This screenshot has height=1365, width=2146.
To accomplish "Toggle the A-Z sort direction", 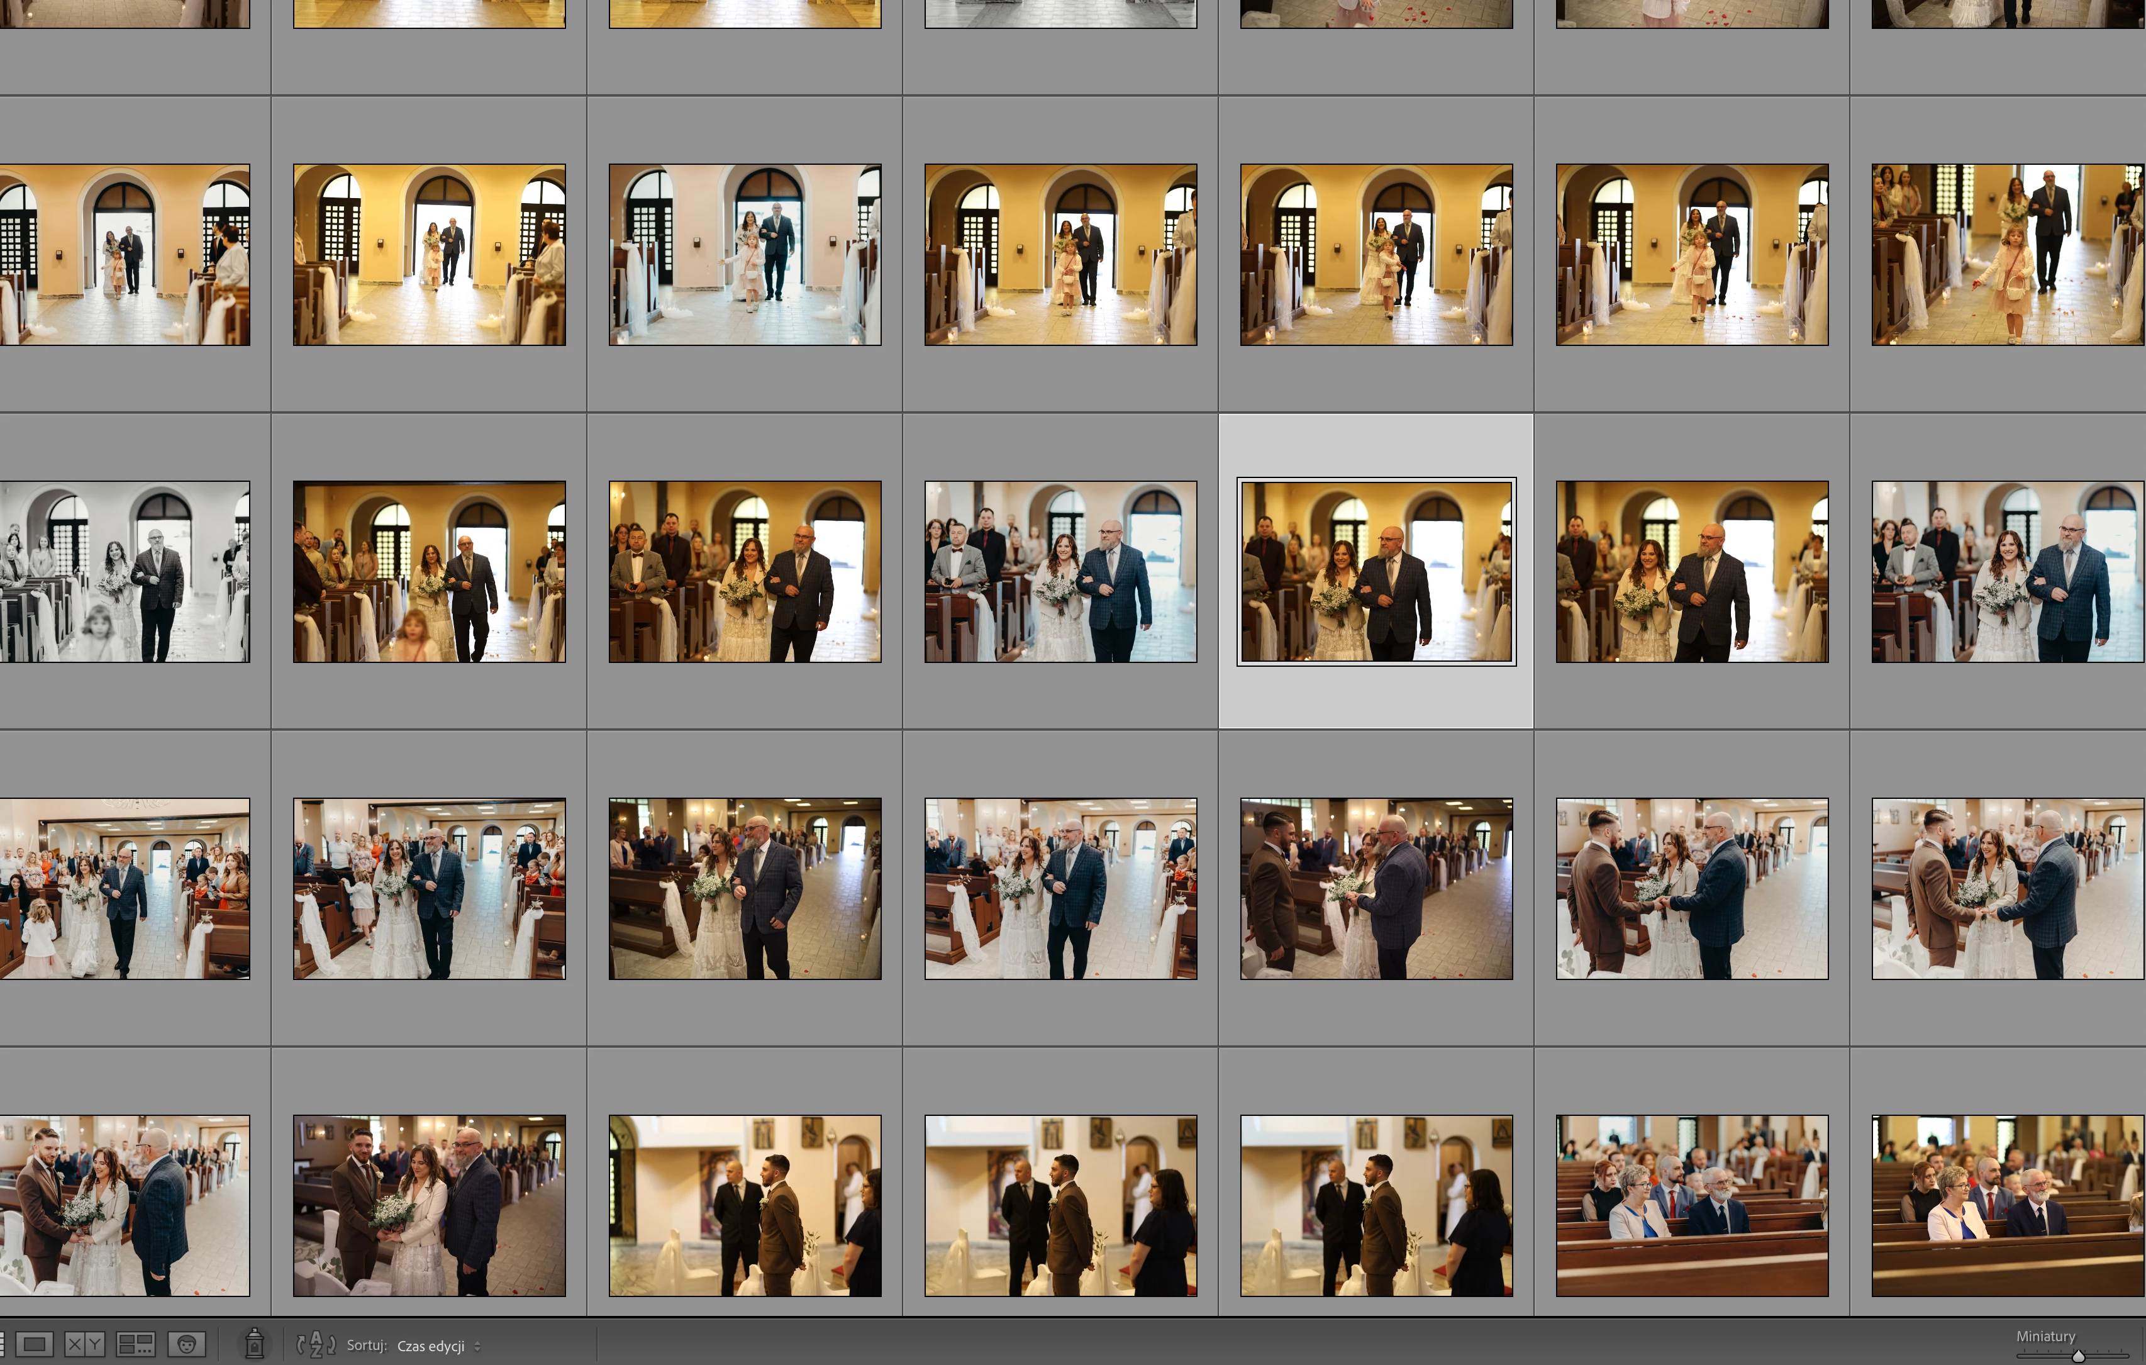I will [x=316, y=1344].
